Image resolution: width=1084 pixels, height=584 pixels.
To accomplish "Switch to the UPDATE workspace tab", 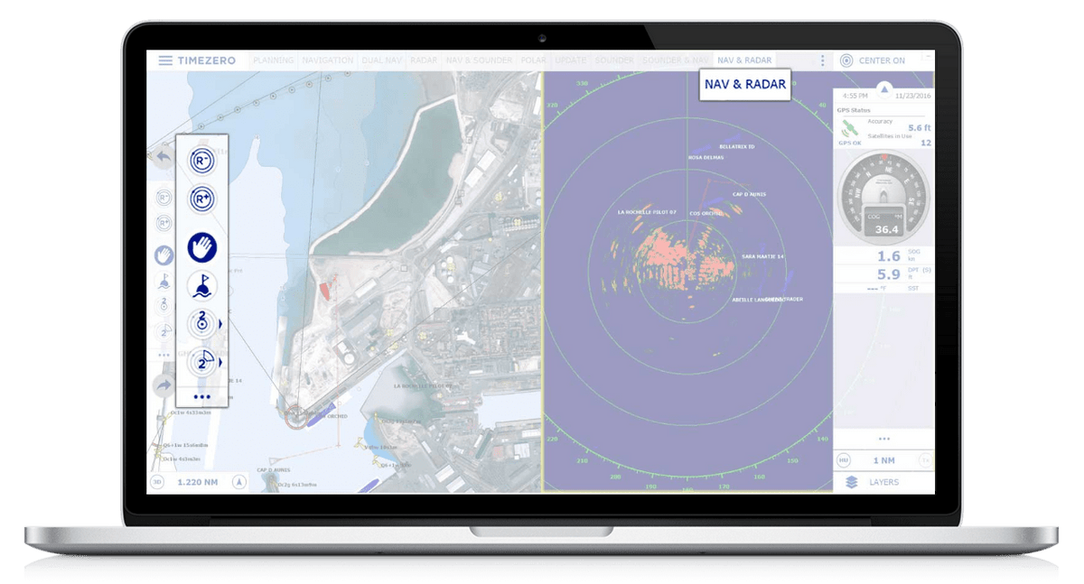I will [x=570, y=60].
